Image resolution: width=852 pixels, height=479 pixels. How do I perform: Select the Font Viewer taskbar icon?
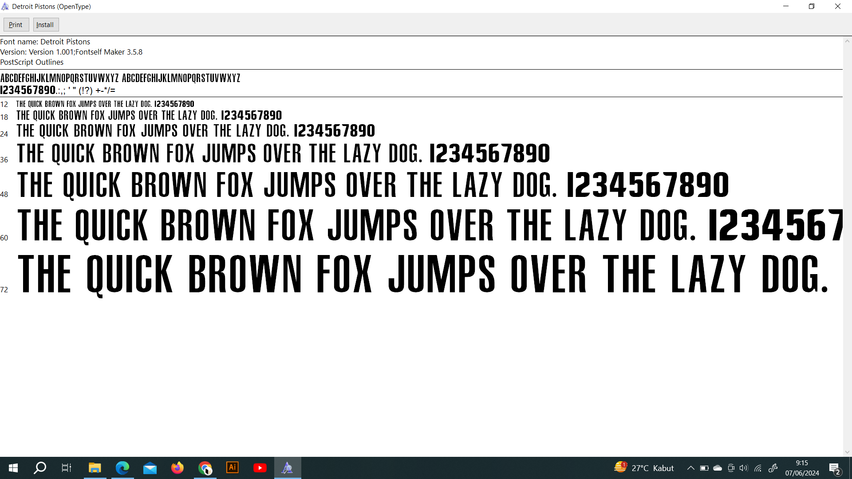point(288,468)
